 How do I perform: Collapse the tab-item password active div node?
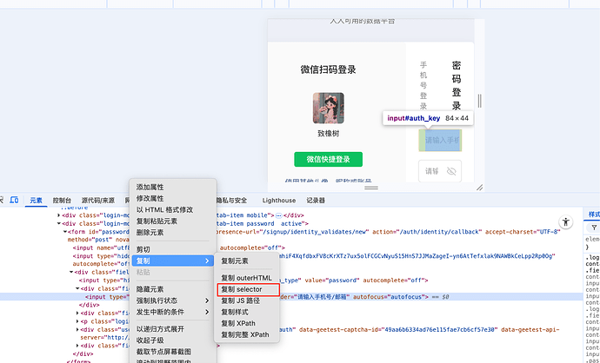coord(58,223)
